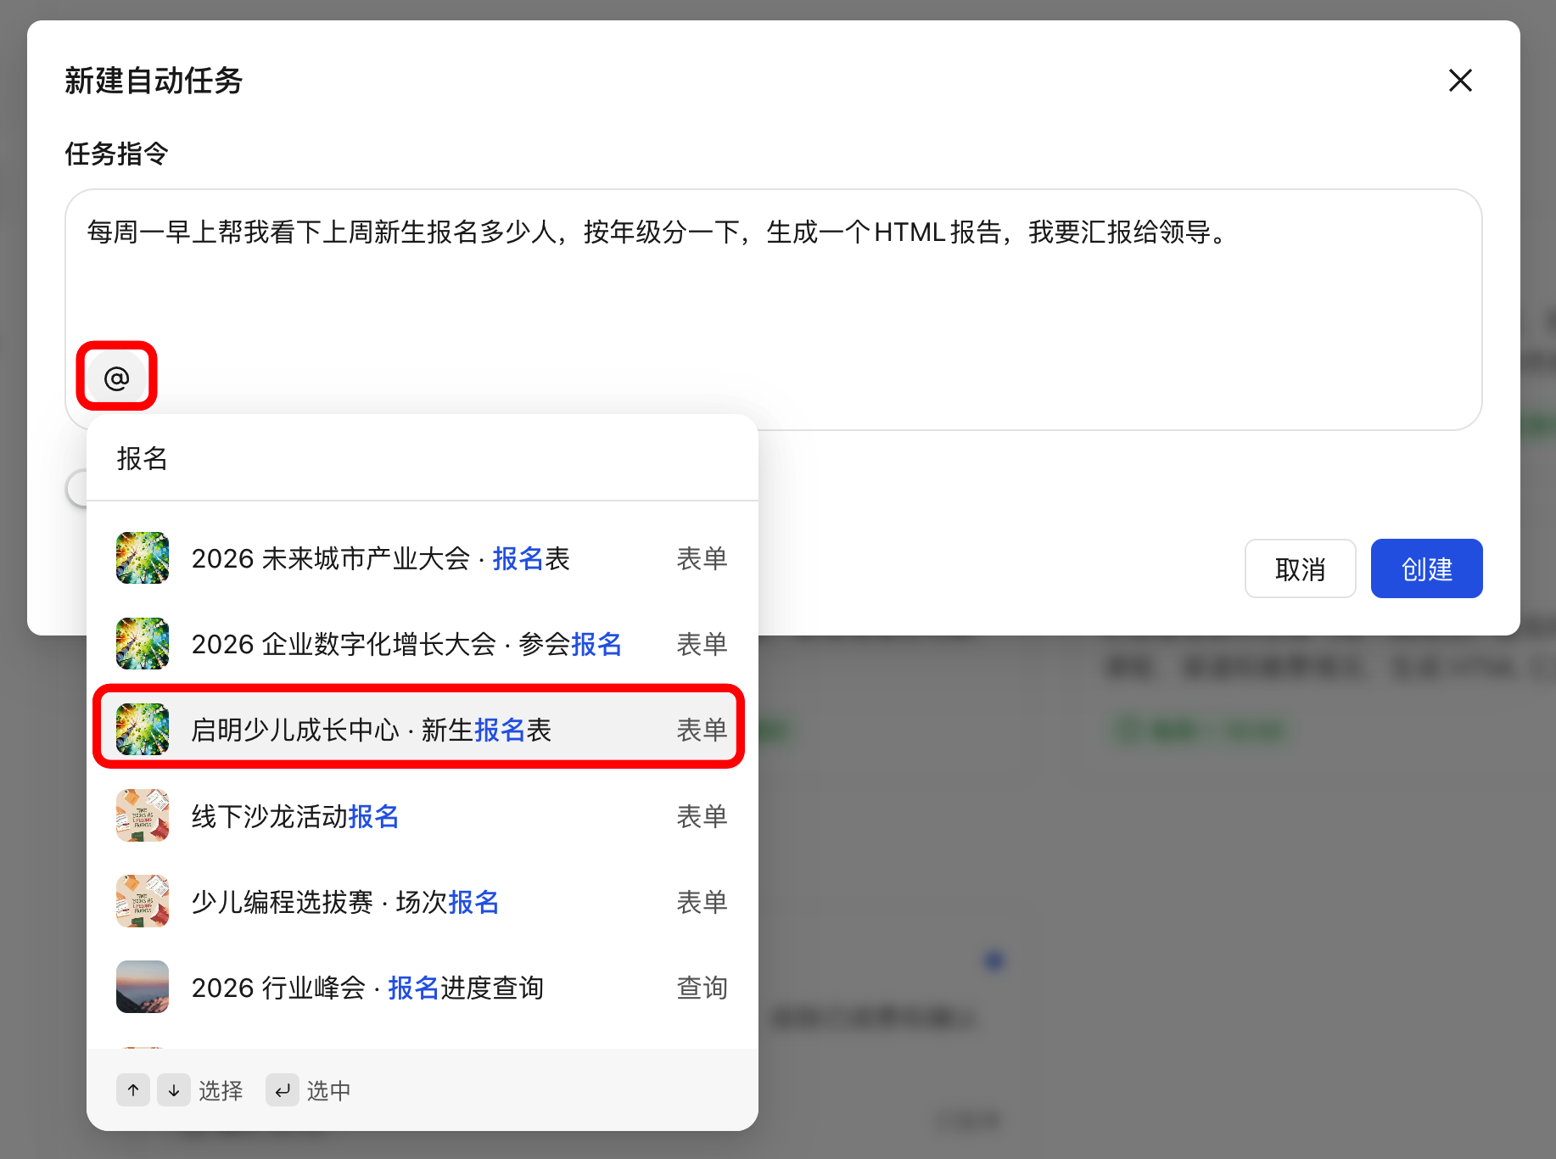Click thumbnail icon of 少儿编程选拔赛 form
1556x1159 pixels.
click(x=143, y=901)
